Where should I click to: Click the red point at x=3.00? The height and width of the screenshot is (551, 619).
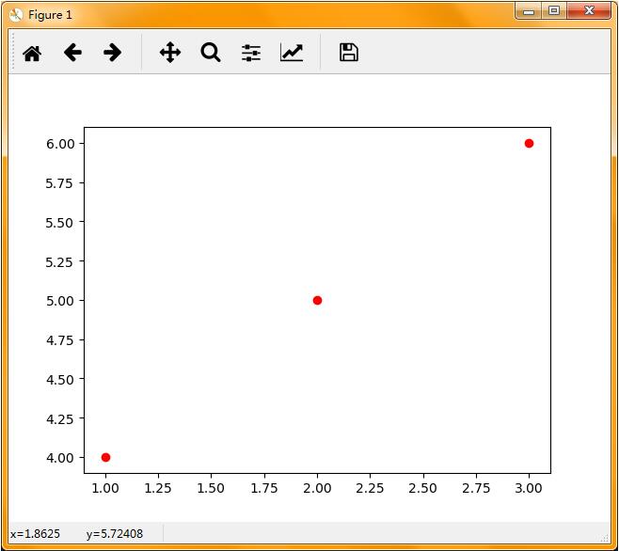[x=529, y=143]
